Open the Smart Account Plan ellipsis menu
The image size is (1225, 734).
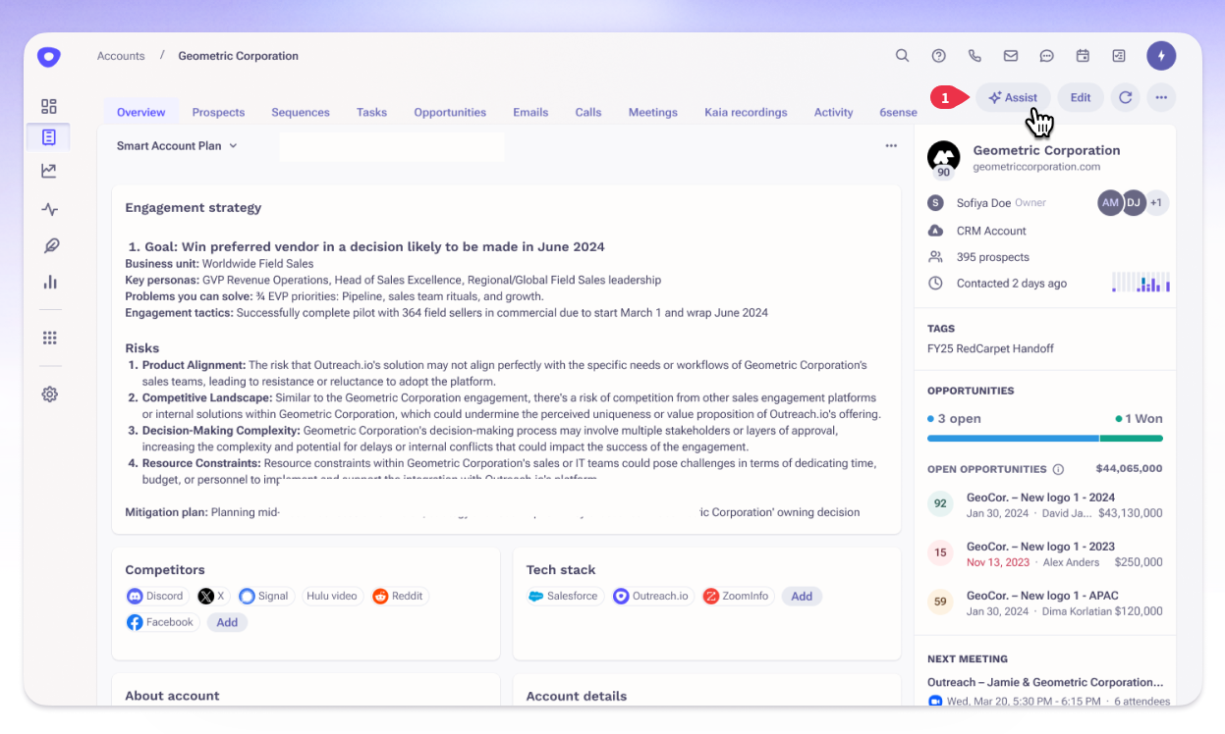click(x=891, y=145)
